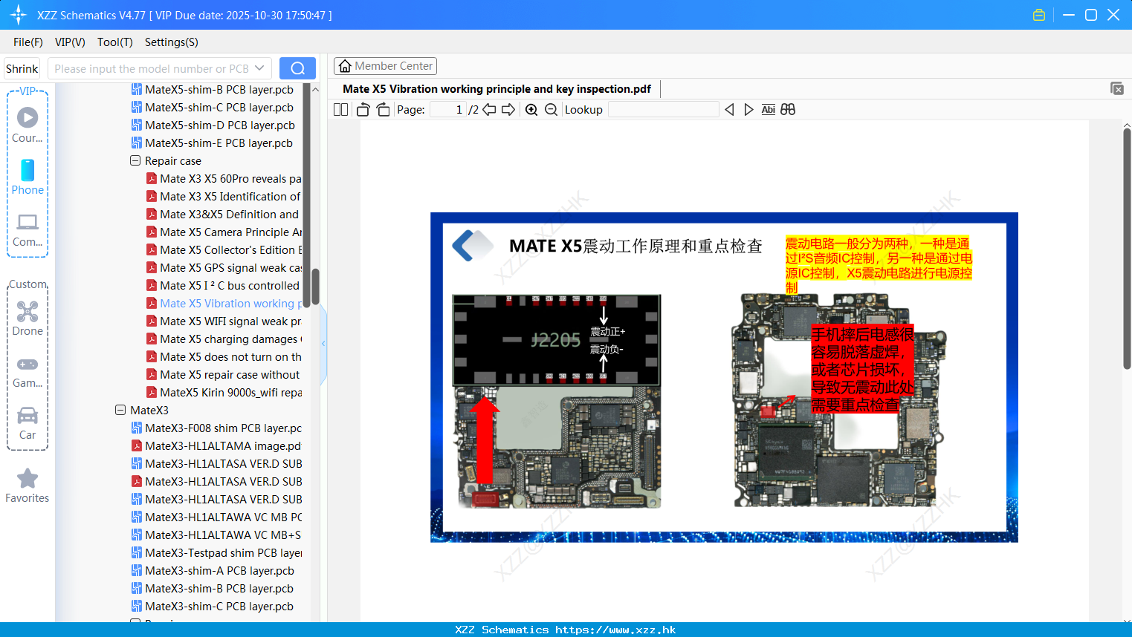Screen dimensions: 1132x637
Task: Open MateX5-shim-B PCB layer.pcb
Action: [x=213, y=89]
